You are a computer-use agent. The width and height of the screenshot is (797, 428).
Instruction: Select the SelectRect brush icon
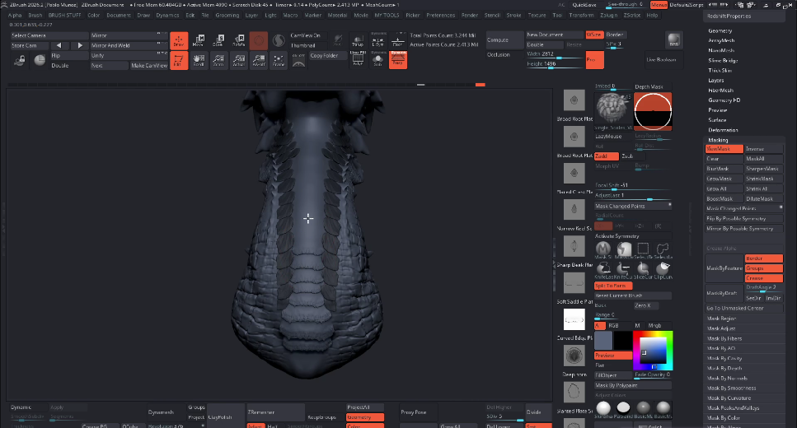(x=643, y=249)
